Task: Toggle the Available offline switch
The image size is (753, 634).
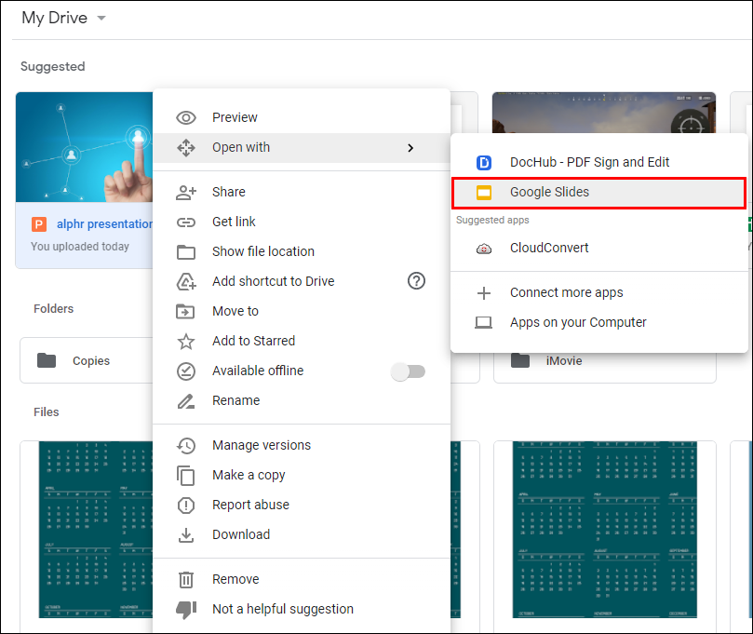Action: click(408, 371)
